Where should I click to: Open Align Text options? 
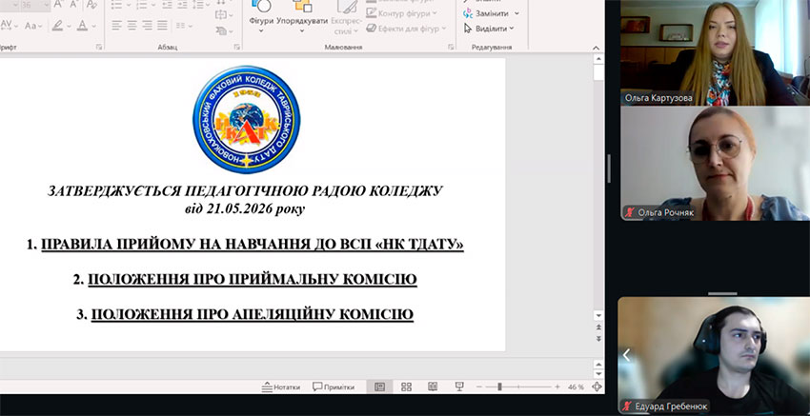click(x=224, y=15)
